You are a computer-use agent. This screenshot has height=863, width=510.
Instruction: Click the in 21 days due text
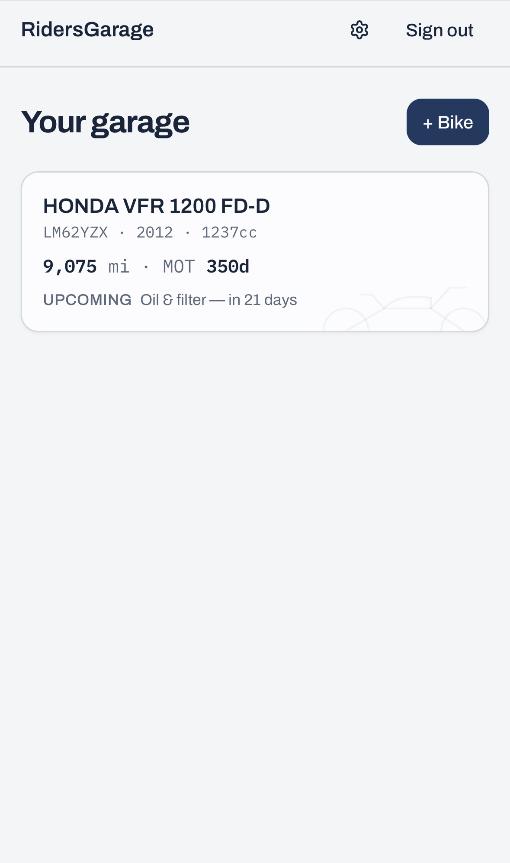263,300
